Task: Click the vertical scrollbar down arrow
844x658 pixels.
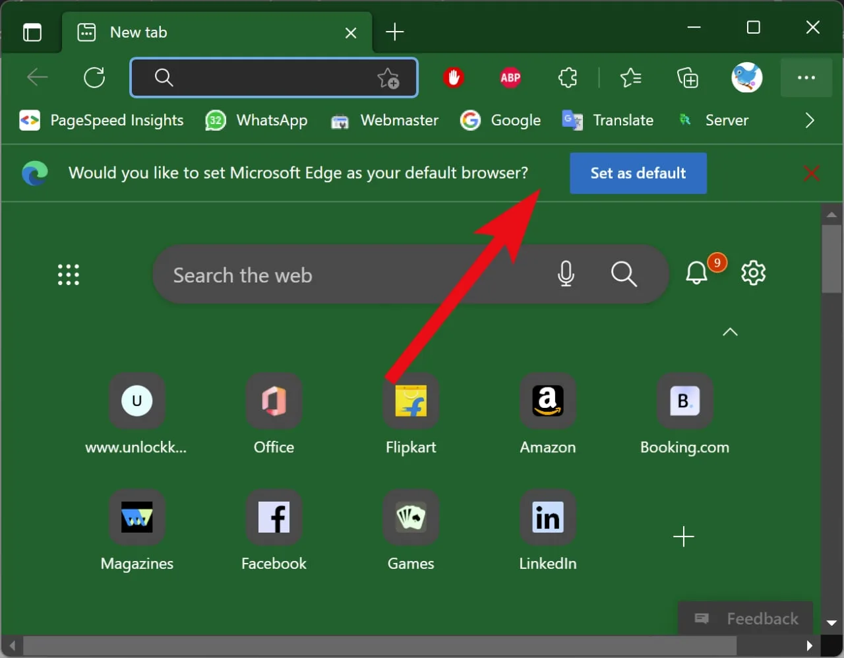Action: coord(831,623)
